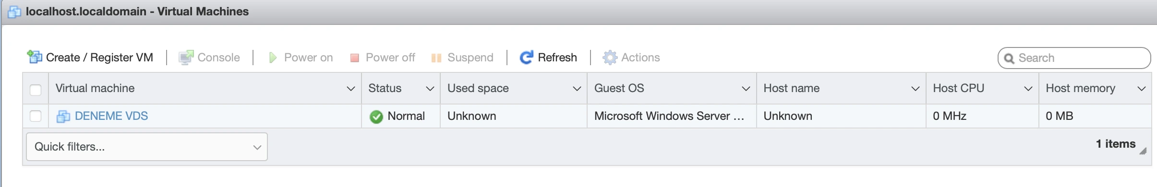This screenshot has width=1157, height=187.
Task: Click the VM icon beside DENEME VDS
Action: 63,117
